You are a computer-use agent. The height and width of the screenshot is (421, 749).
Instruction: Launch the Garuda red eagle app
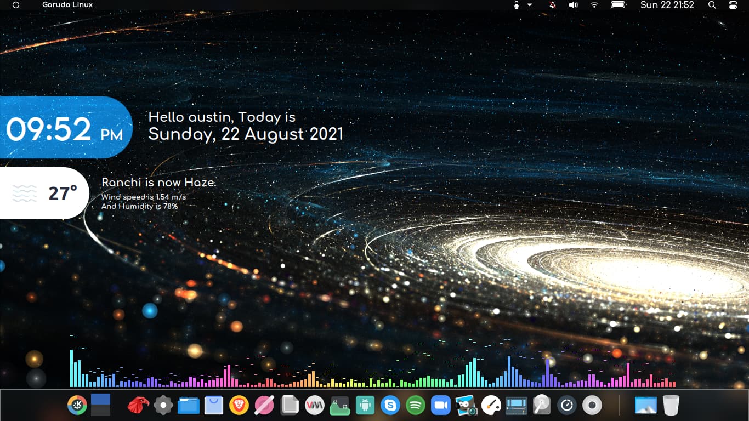click(138, 405)
